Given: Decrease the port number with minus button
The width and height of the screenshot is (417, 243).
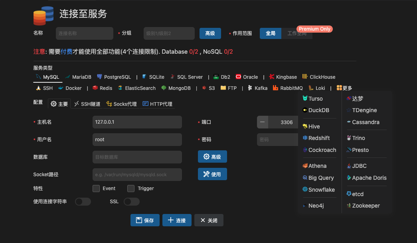Looking at the screenshot, I should (x=262, y=122).
